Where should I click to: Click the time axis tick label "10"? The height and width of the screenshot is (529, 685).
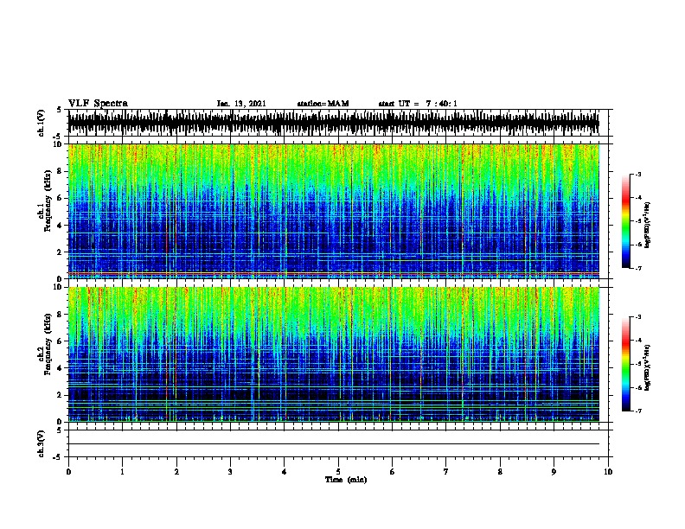(608, 472)
